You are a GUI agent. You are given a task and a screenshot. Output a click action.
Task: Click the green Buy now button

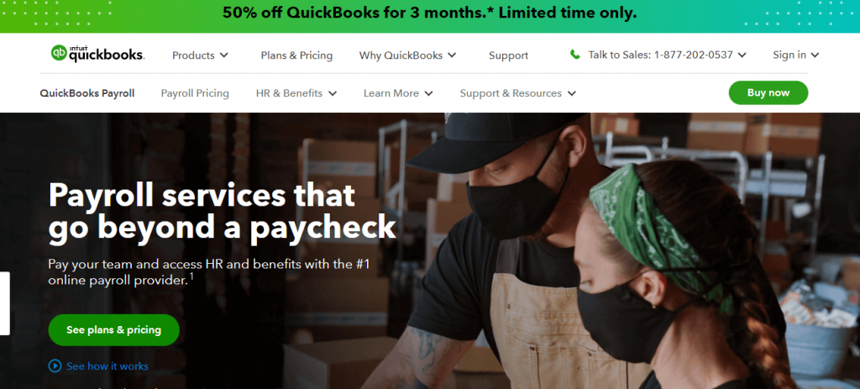(x=768, y=92)
